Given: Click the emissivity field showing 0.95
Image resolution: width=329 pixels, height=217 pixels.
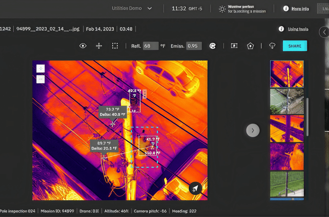Looking at the screenshot, I should 194,46.
